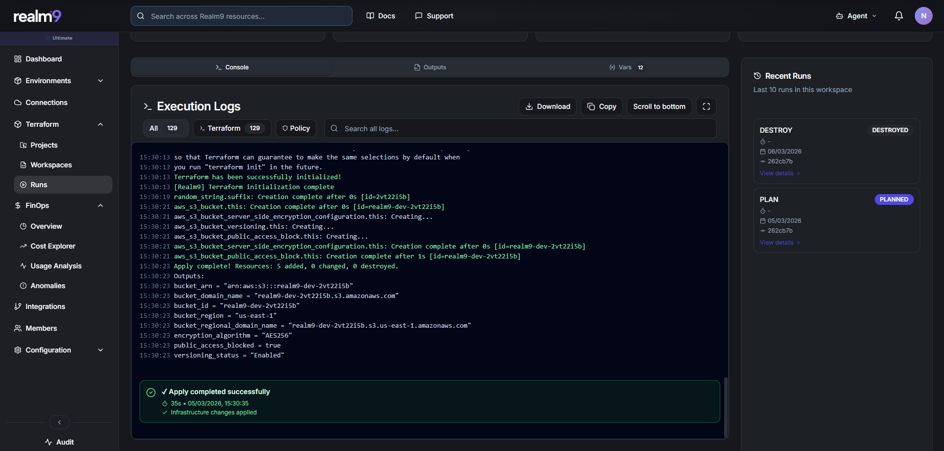Download the execution logs
Screen dimensions: 944x451
(x=547, y=106)
